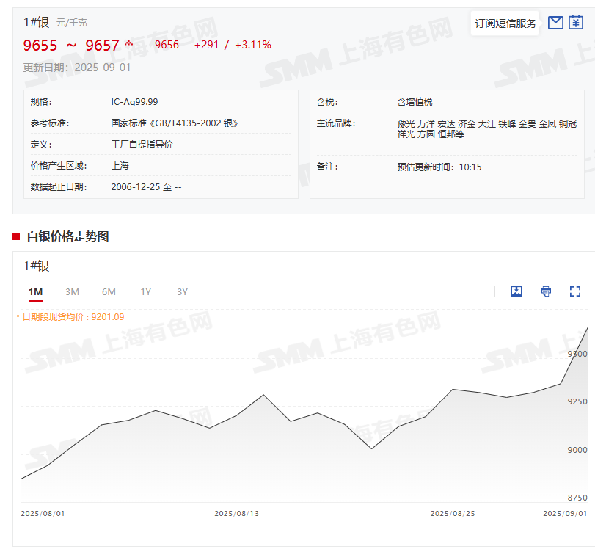
Task: Save the chart as image
Action: pyautogui.click(x=516, y=291)
